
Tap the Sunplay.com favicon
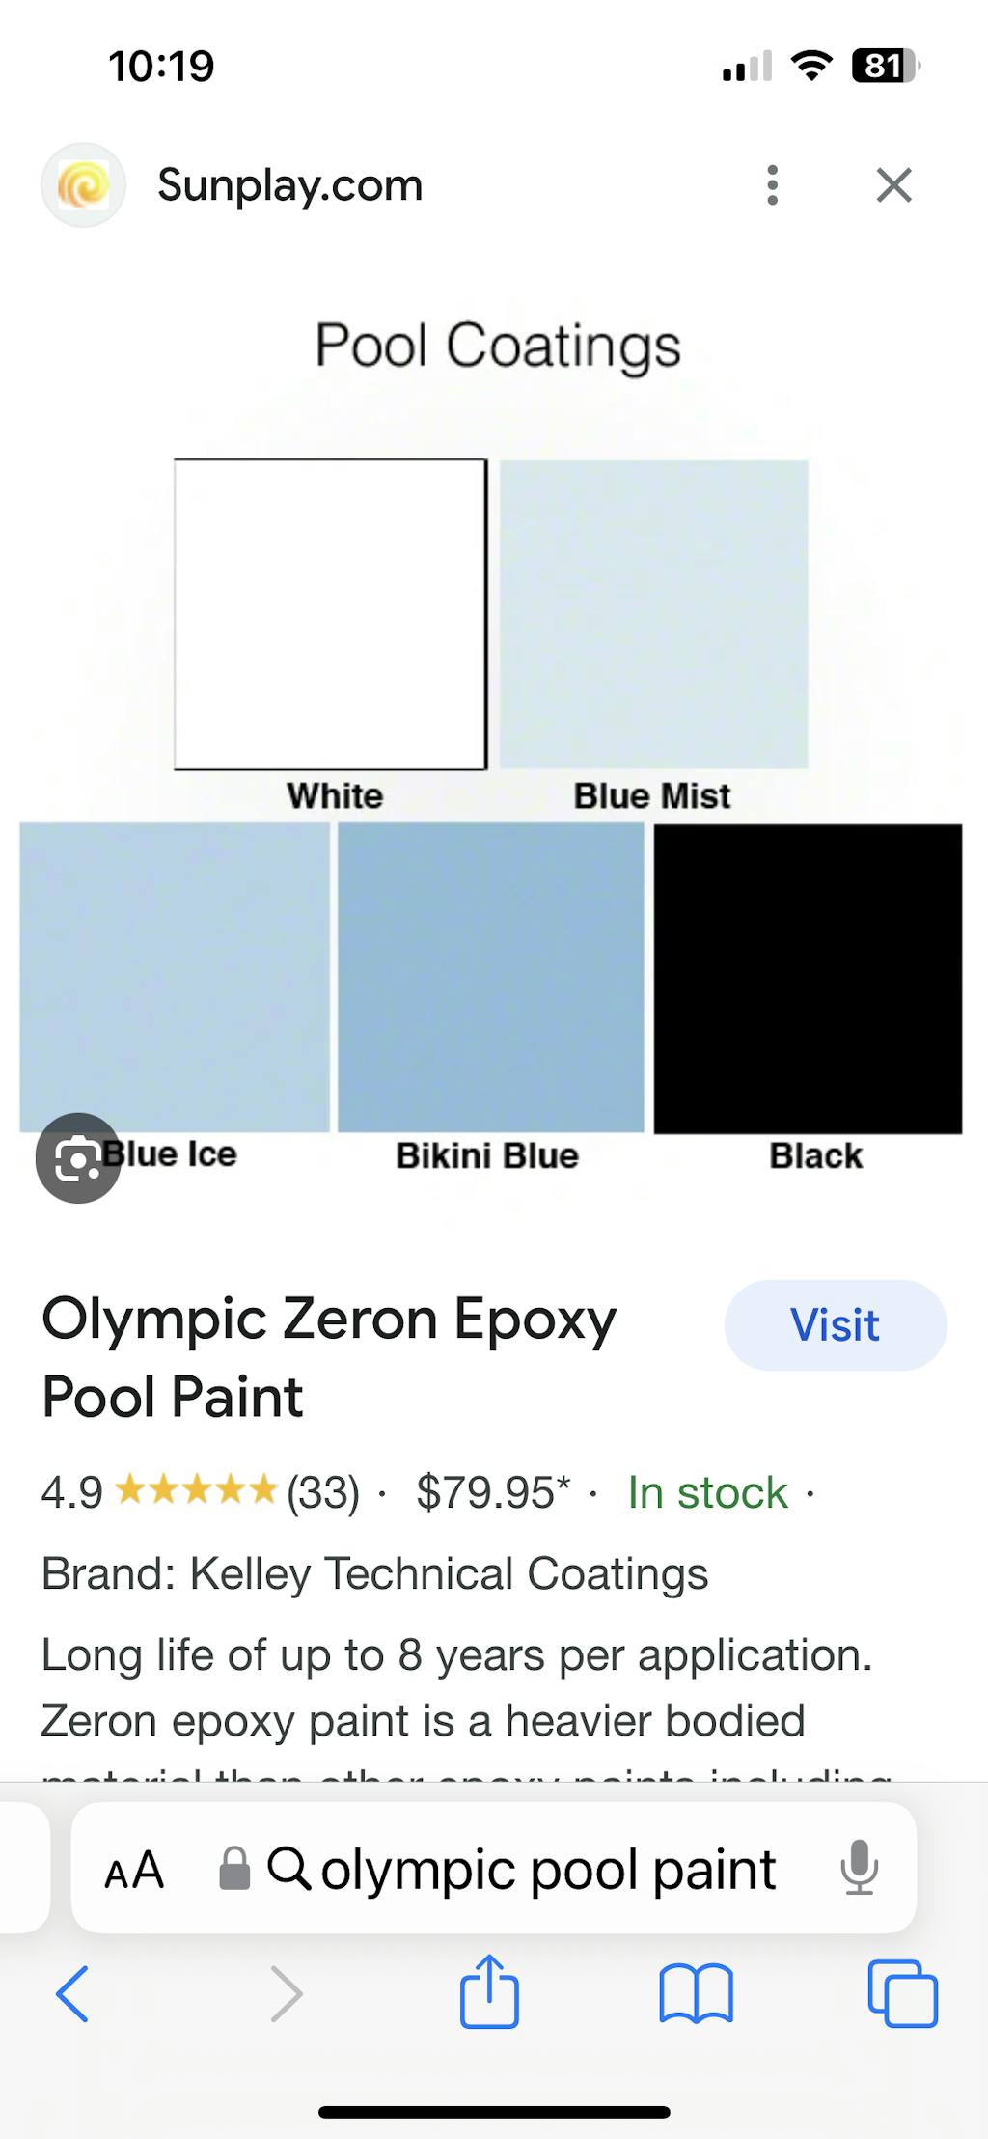(83, 185)
